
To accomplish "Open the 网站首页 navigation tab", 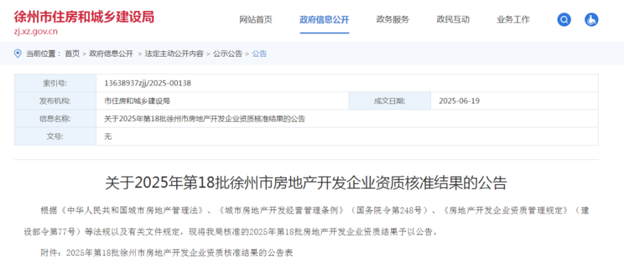I will 256,19.
